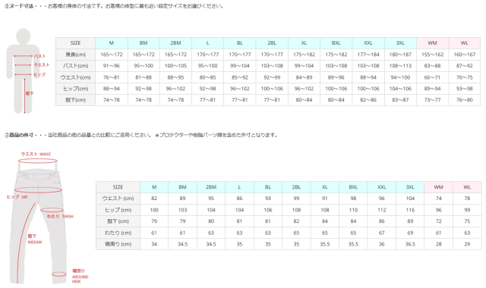The image size is (486, 288).
Task: Click the 'ウエスト WAIST' label above the pants
Action: (x=36, y=154)
